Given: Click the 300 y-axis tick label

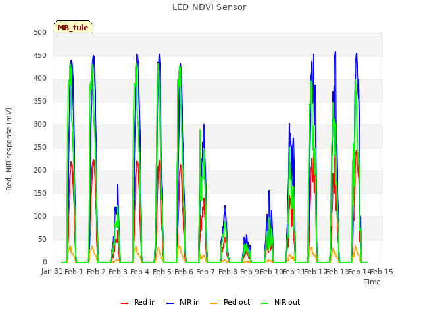Looking at the screenshot, I should (x=40, y=125).
